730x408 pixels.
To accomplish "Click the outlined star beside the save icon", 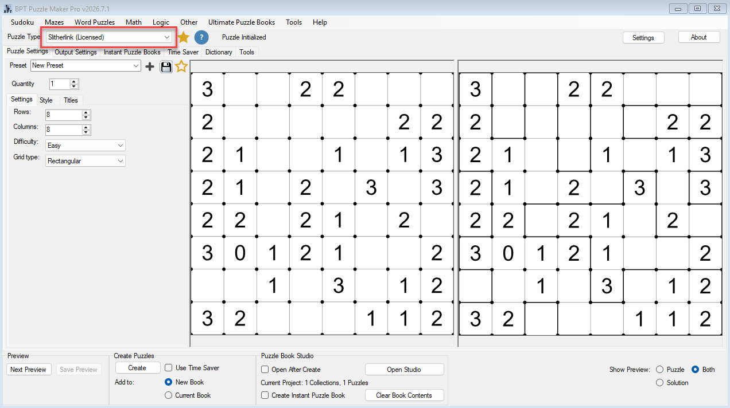I will 181,66.
